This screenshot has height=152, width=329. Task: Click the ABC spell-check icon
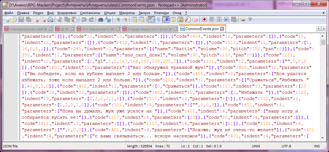tap(250, 20)
